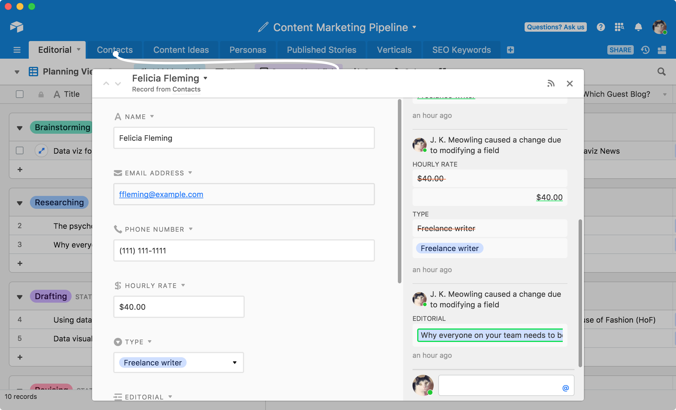Switch to the Content Ideas tab
The height and width of the screenshot is (410, 676).
pos(181,50)
